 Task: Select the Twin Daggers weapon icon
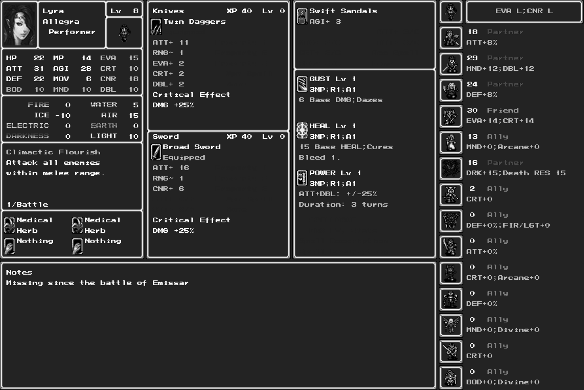point(156,27)
